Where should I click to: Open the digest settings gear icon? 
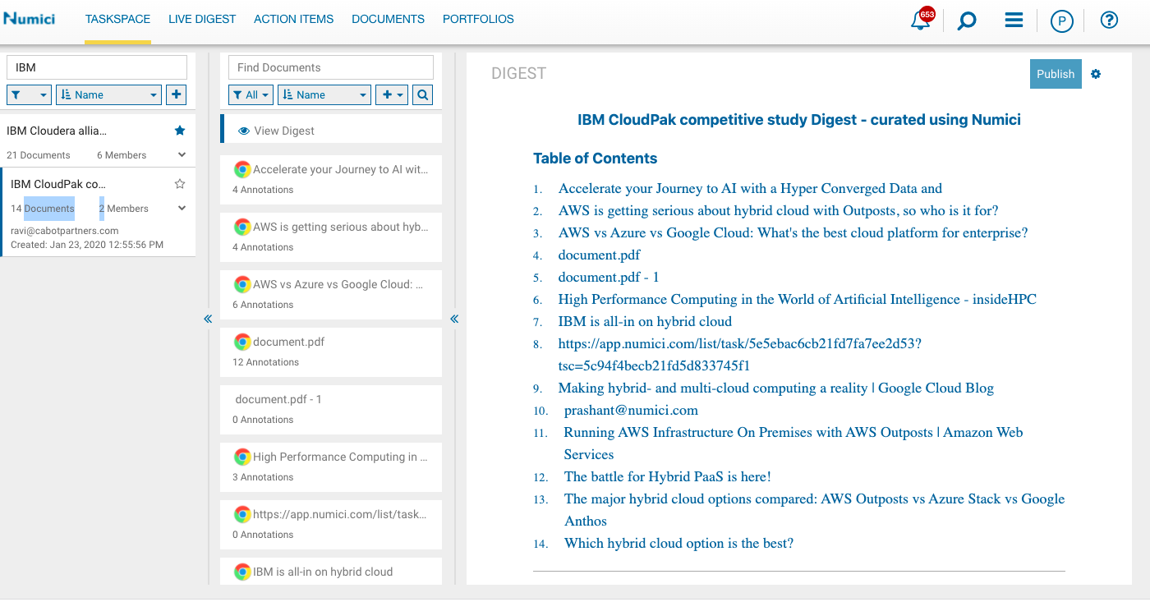click(x=1096, y=74)
